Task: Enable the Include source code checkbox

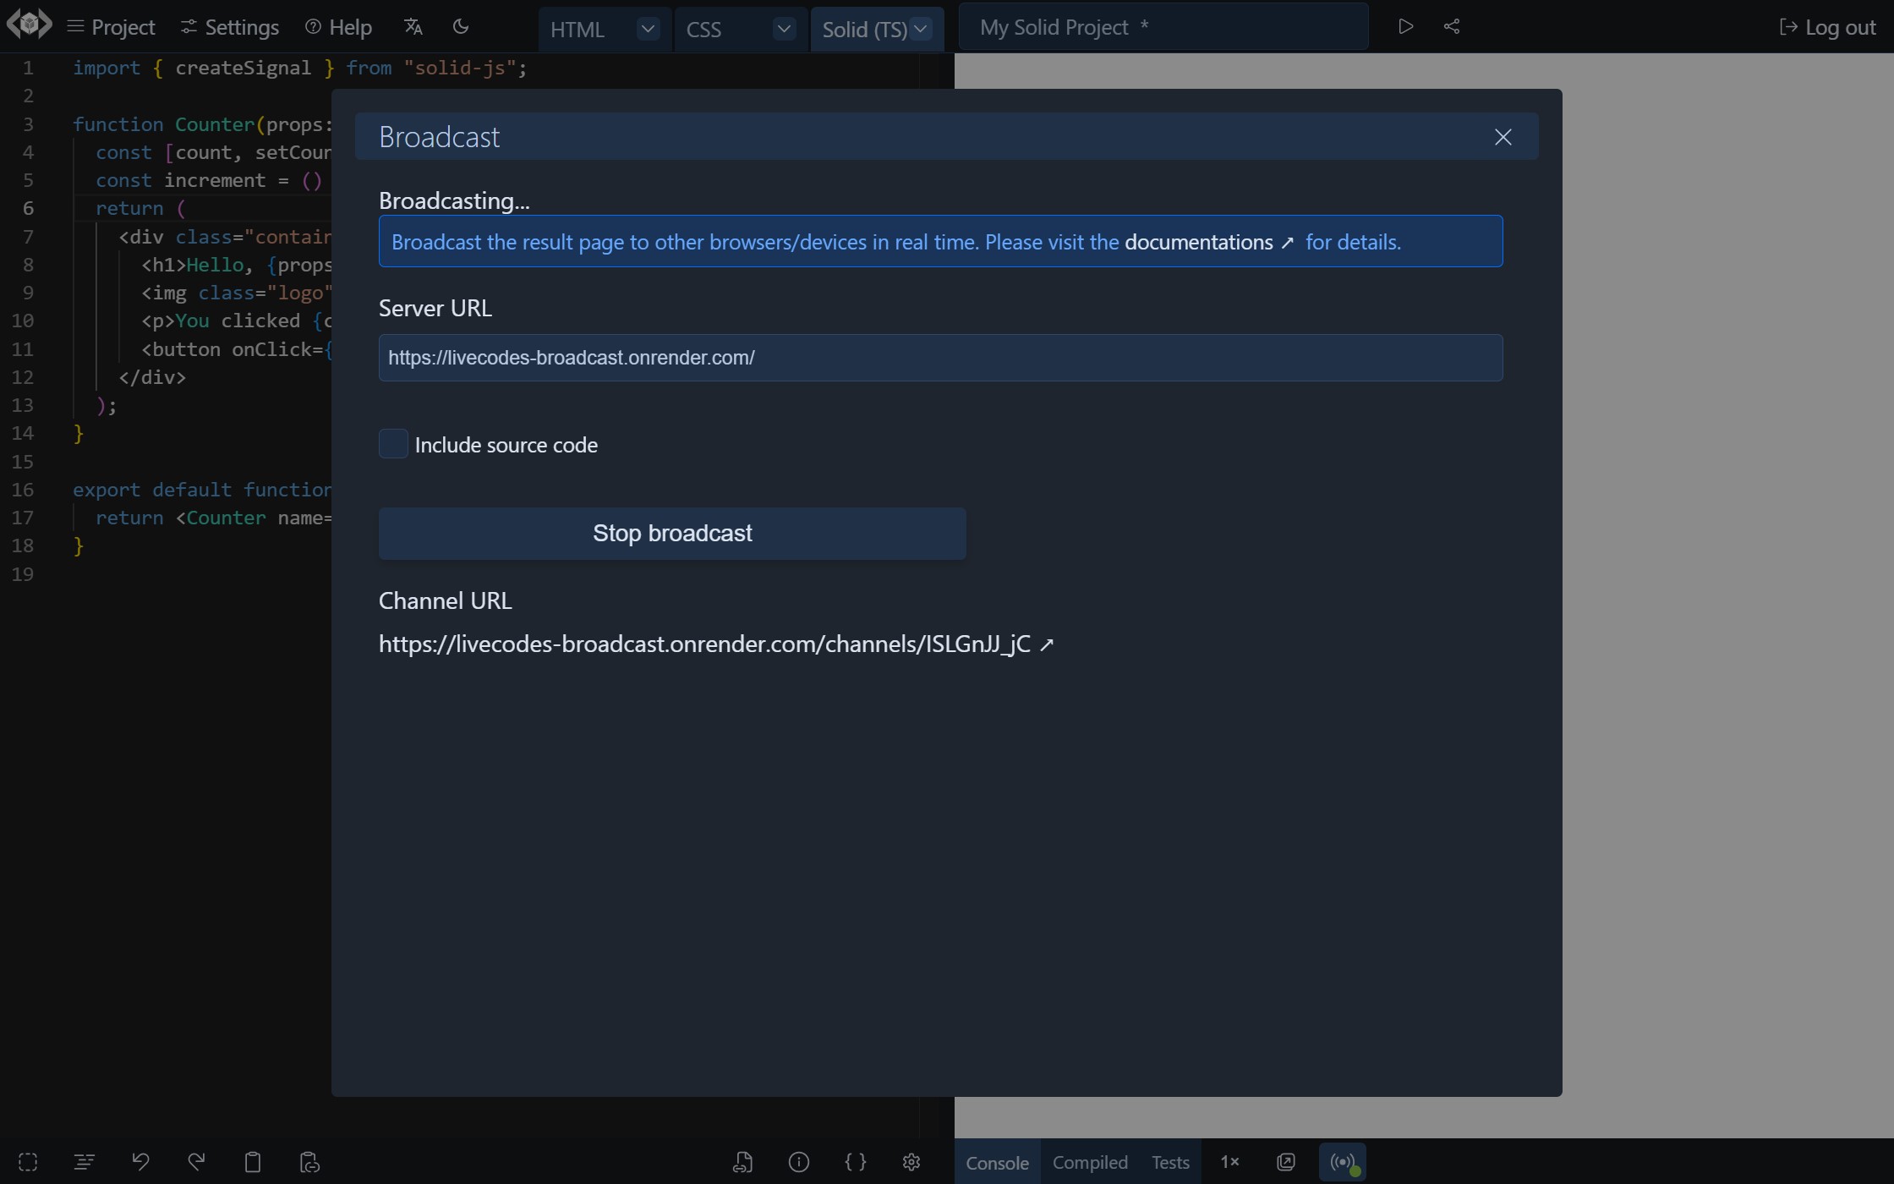Action: click(x=393, y=443)
